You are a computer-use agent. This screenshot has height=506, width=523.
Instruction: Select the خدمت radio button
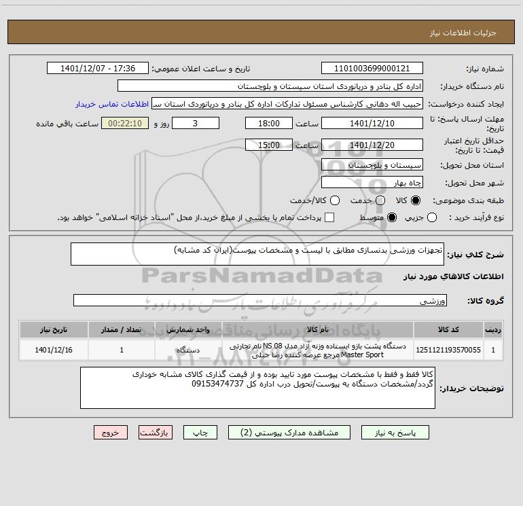coord(380,200)
